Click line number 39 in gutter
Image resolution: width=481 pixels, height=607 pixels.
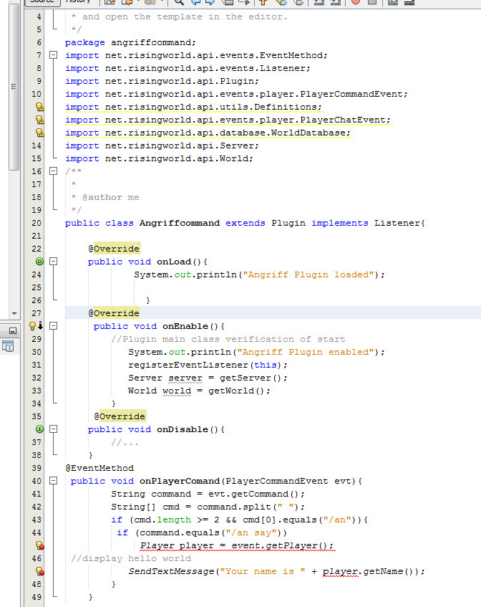37,468
